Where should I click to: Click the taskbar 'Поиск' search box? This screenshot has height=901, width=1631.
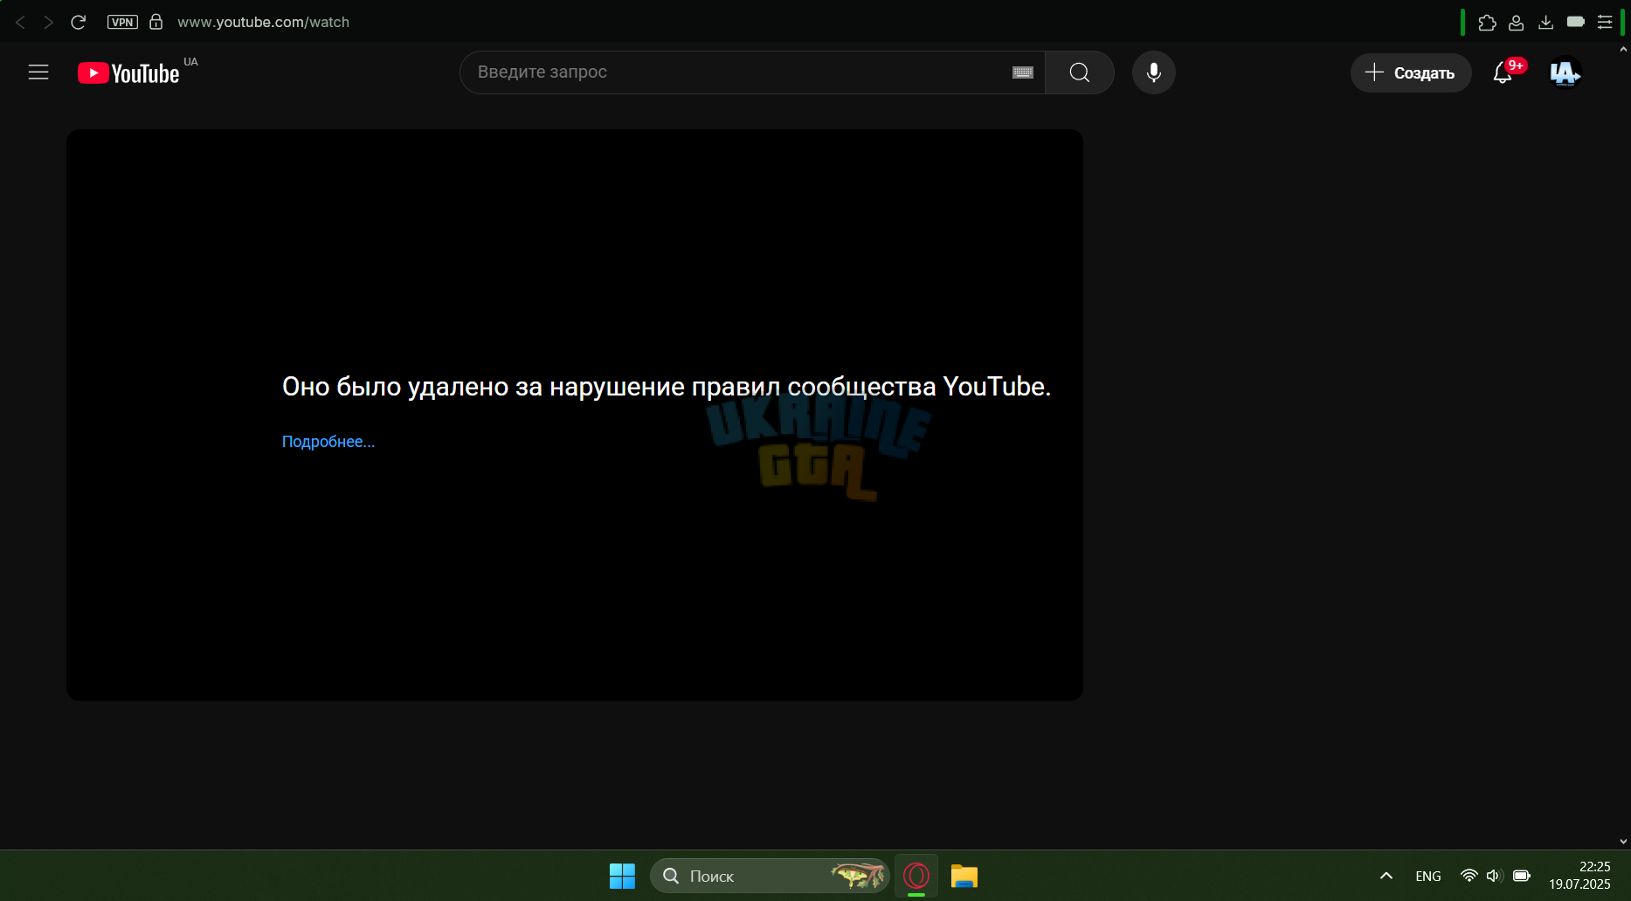pos(770,876)
